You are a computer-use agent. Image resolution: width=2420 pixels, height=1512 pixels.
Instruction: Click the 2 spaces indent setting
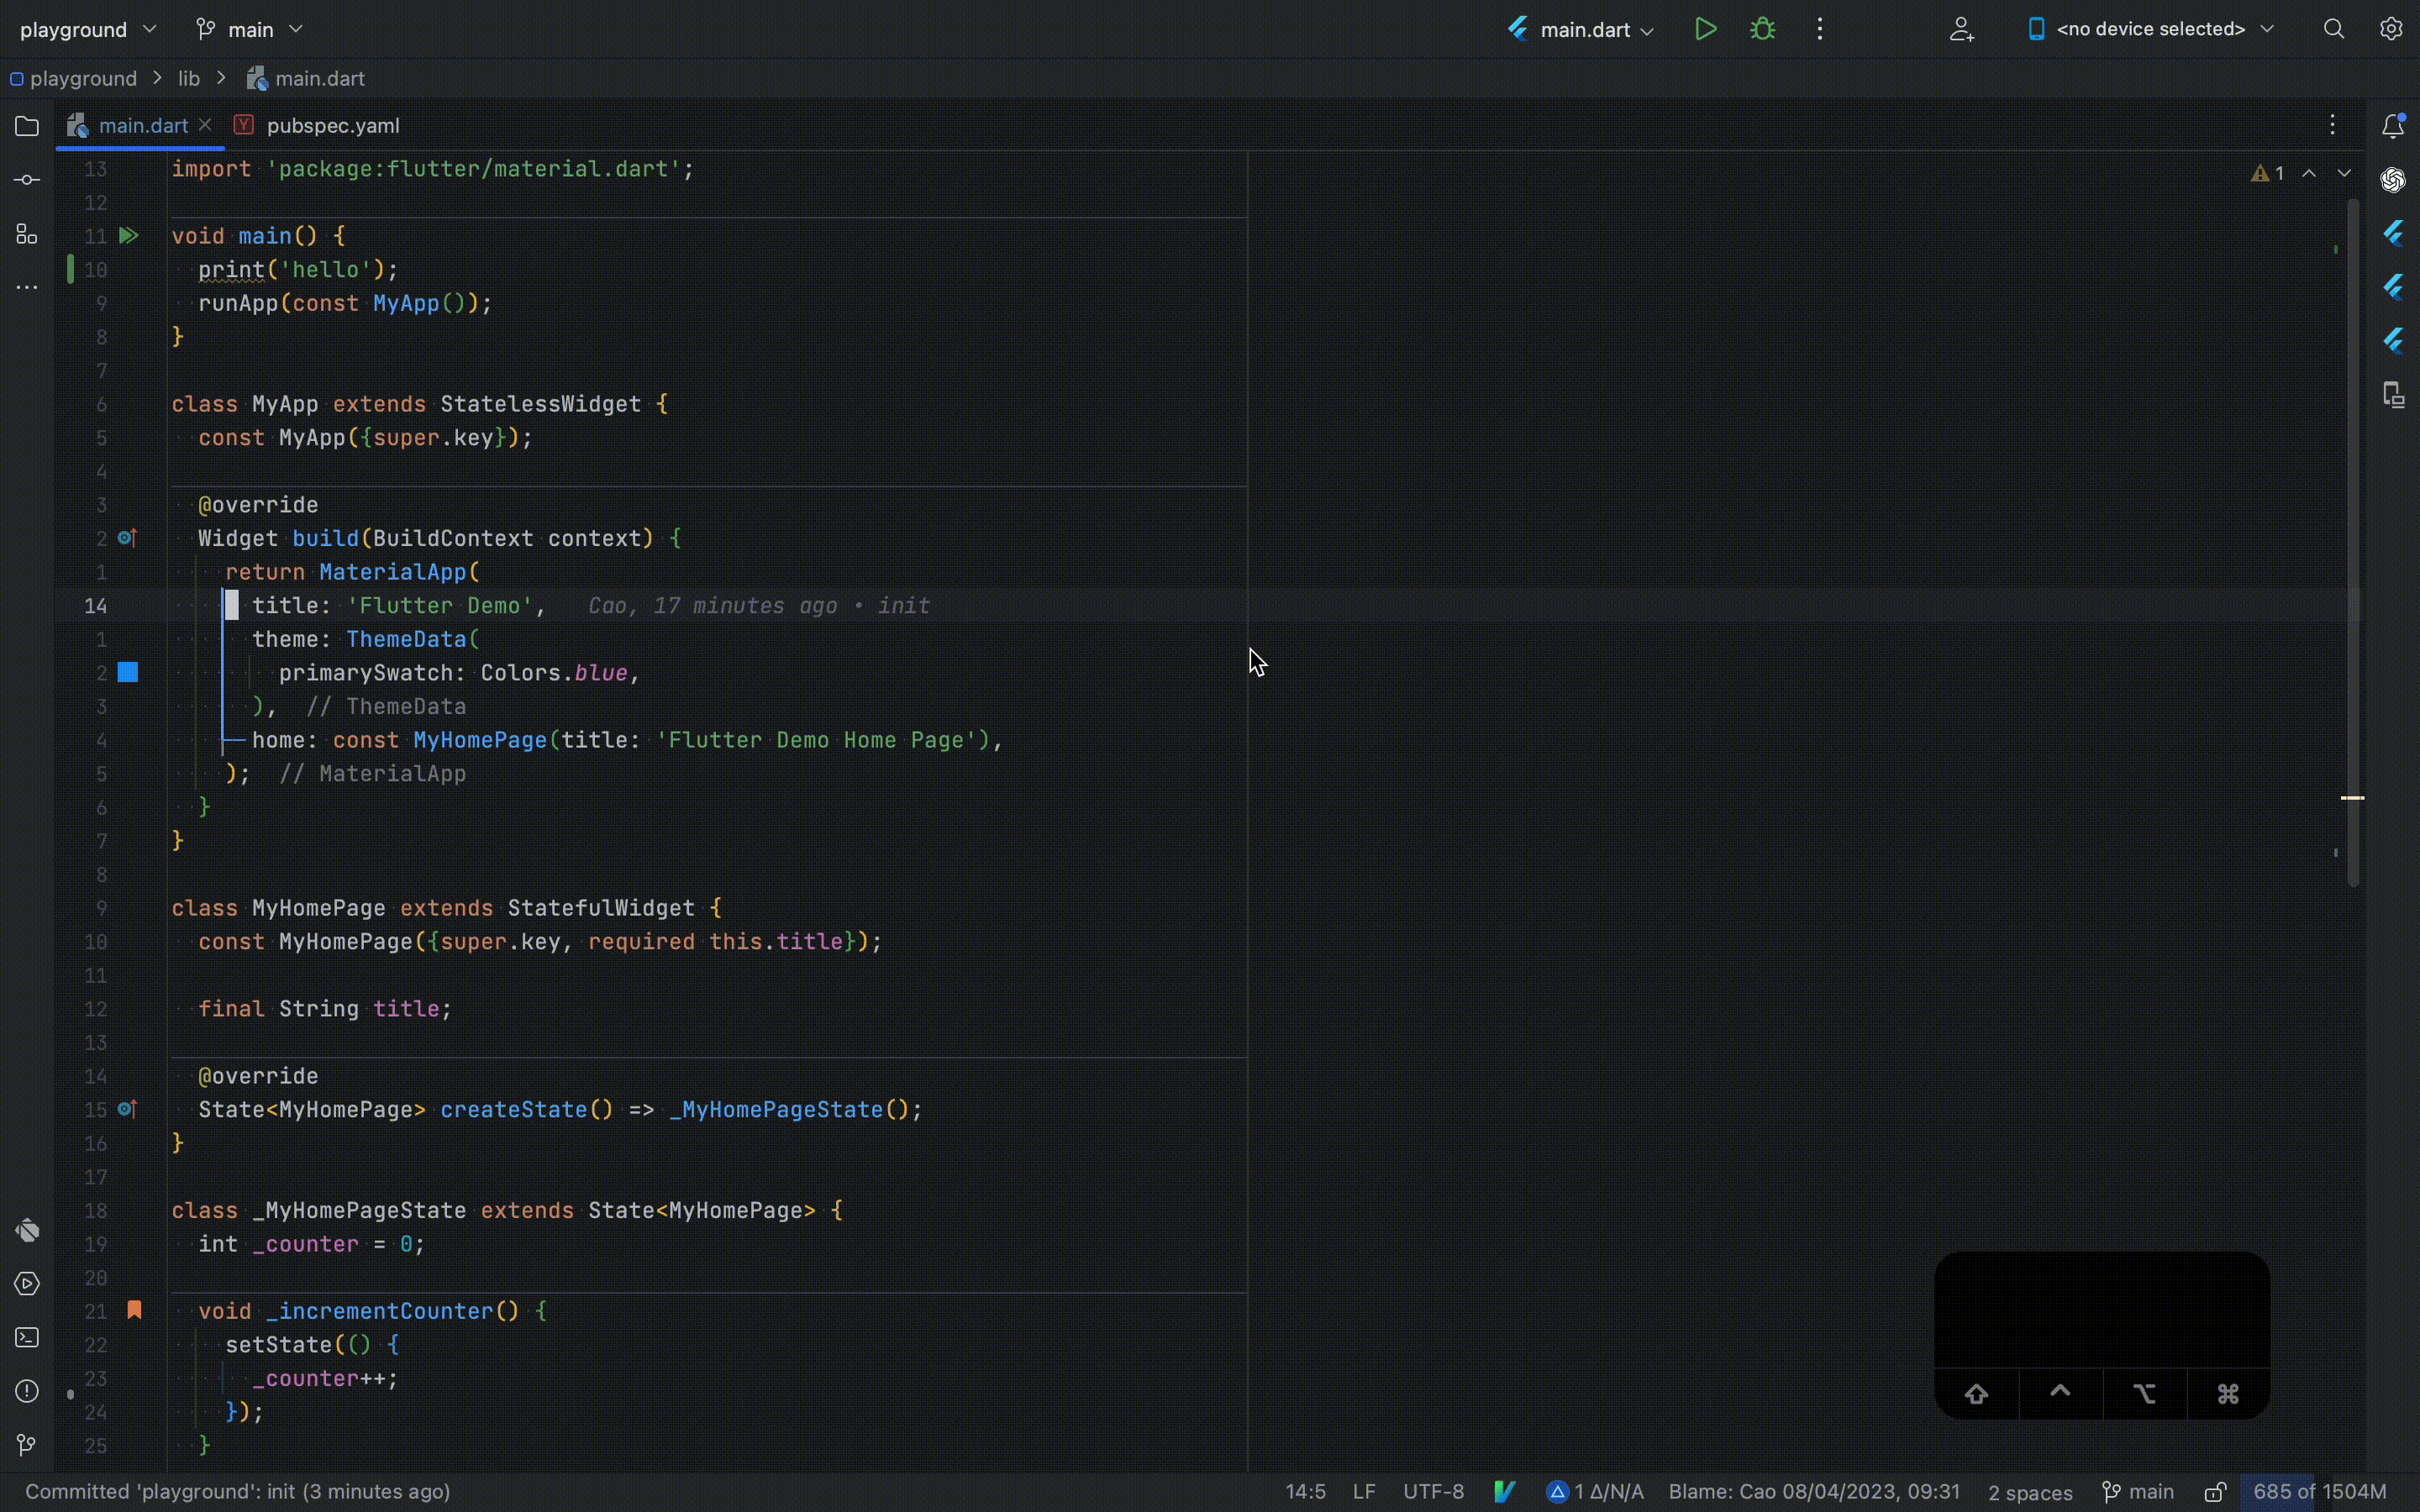coord(2029,1492)
